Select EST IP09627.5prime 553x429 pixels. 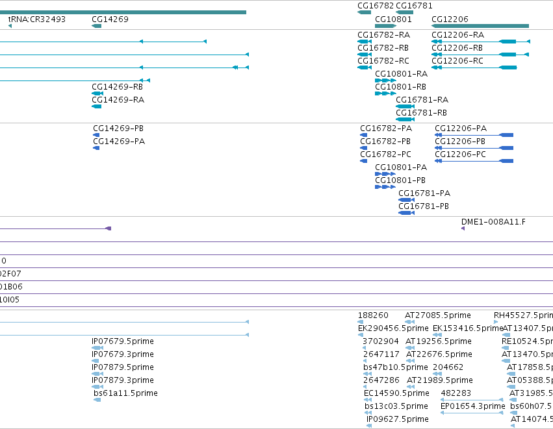(398, 419)
